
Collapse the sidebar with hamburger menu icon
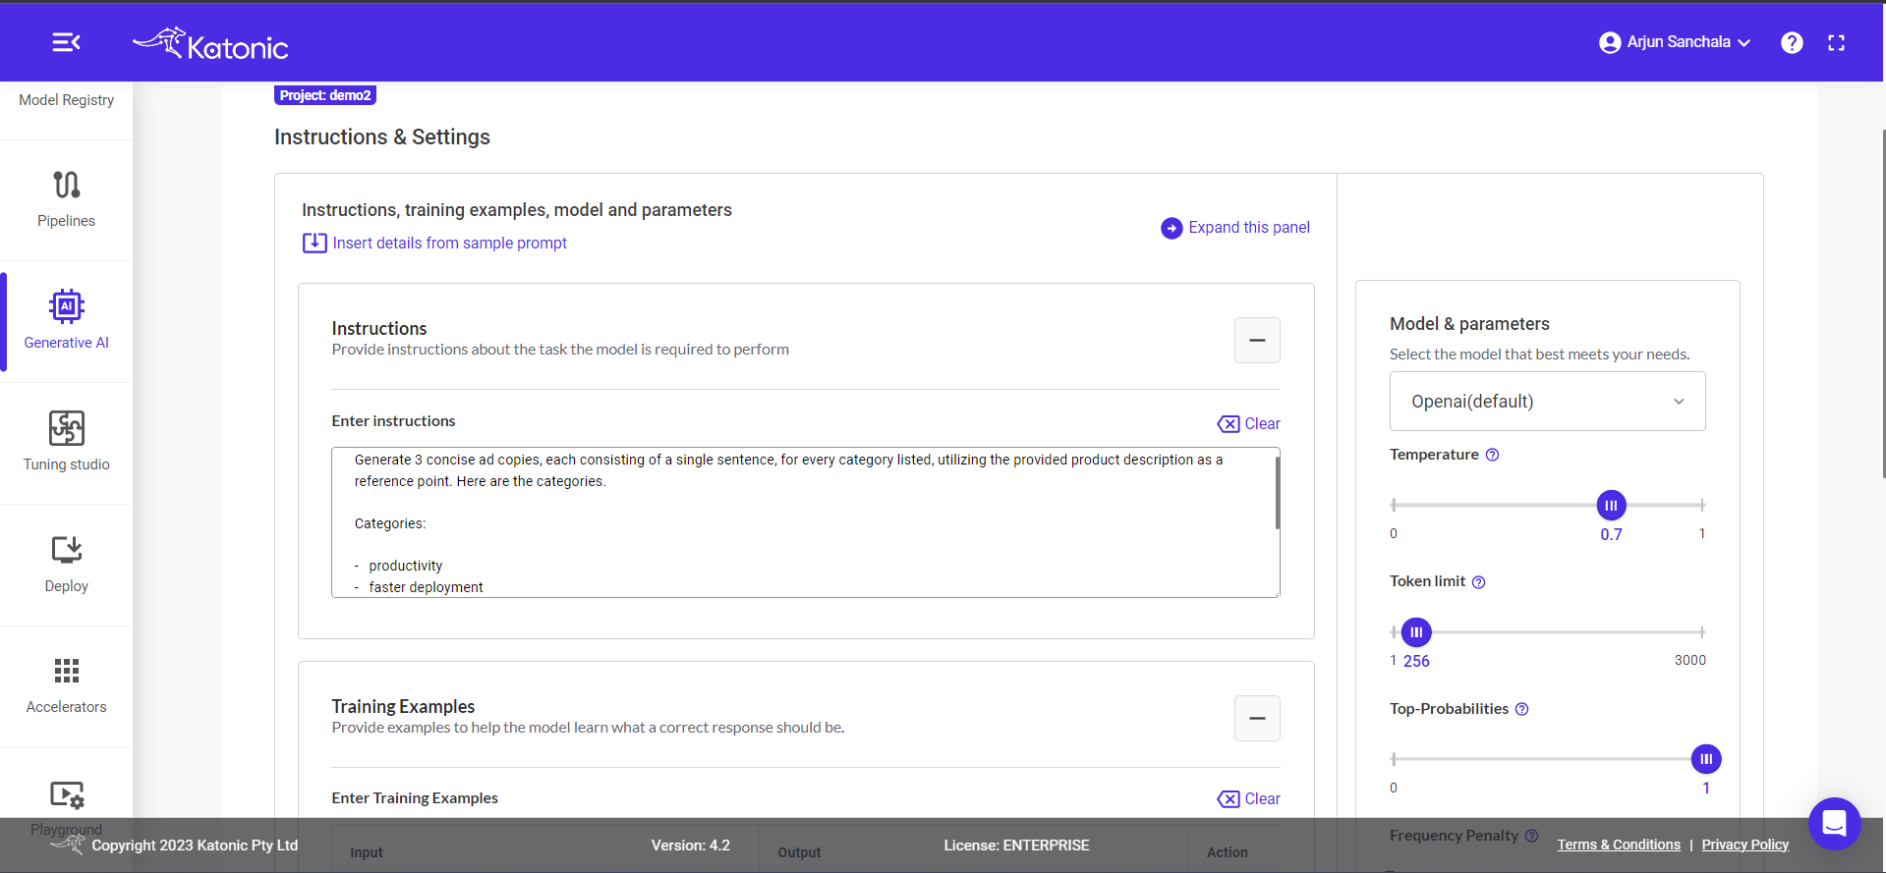point(66,42)
